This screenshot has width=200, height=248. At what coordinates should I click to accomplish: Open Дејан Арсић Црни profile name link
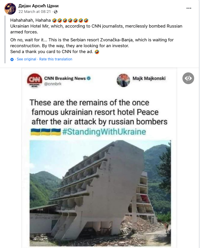tap(38, 6)
